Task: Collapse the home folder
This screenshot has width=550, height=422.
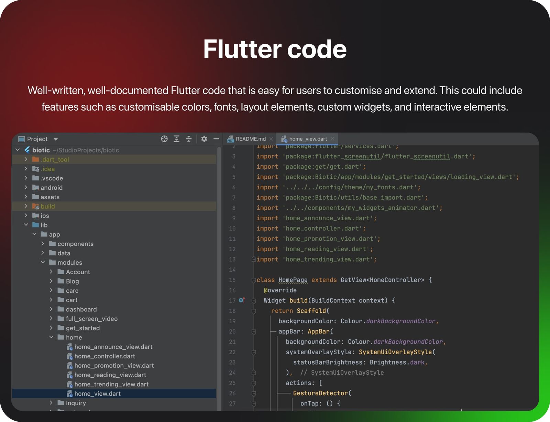Action: pyautogui.click(x=51, y=337)
